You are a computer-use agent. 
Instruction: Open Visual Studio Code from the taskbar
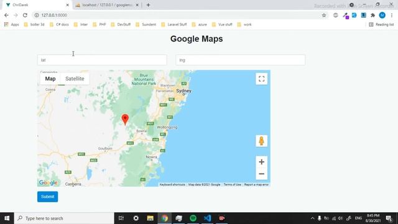(x=207, y=218)
